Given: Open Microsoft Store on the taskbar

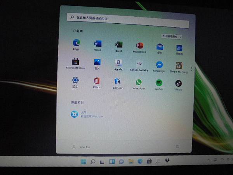Looking at the screenshot, I should [149, 161].
